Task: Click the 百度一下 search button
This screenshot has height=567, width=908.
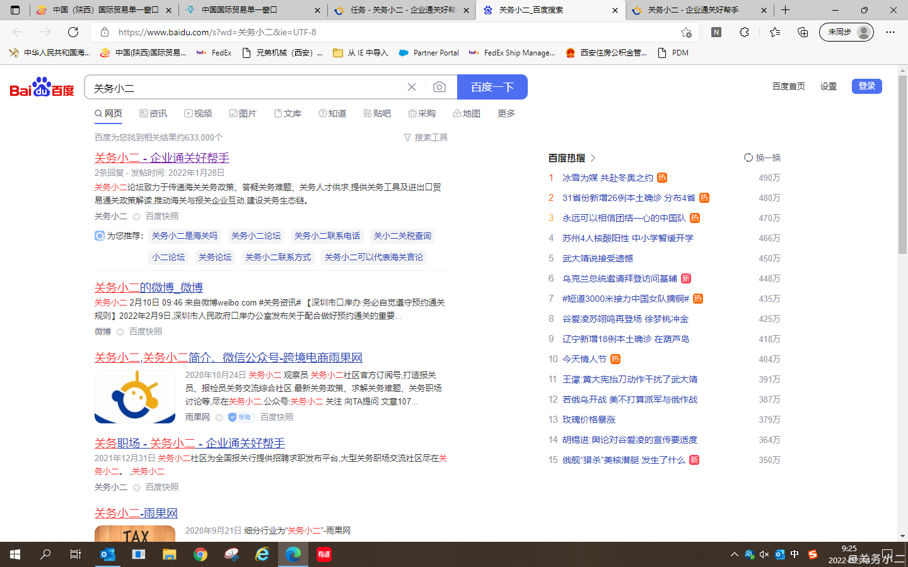Action: [x=492, y=87]
